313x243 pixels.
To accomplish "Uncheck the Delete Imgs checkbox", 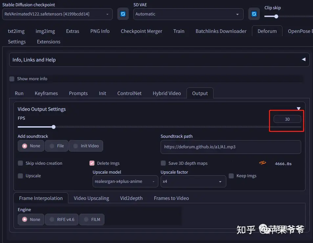I will tap(92, 163).
